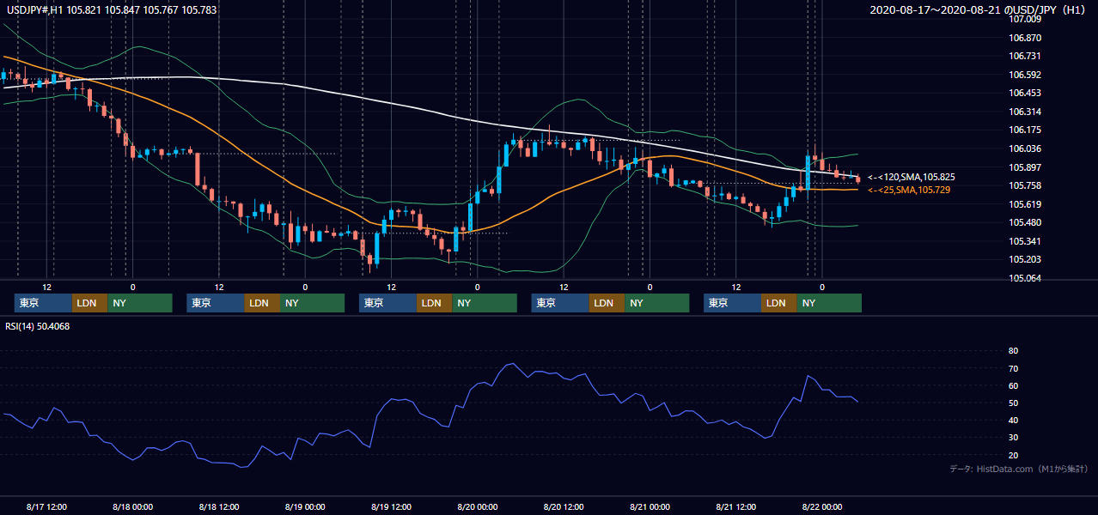Select the first LDN session block
Screen dimensions: 1098x515
[89, 303]
